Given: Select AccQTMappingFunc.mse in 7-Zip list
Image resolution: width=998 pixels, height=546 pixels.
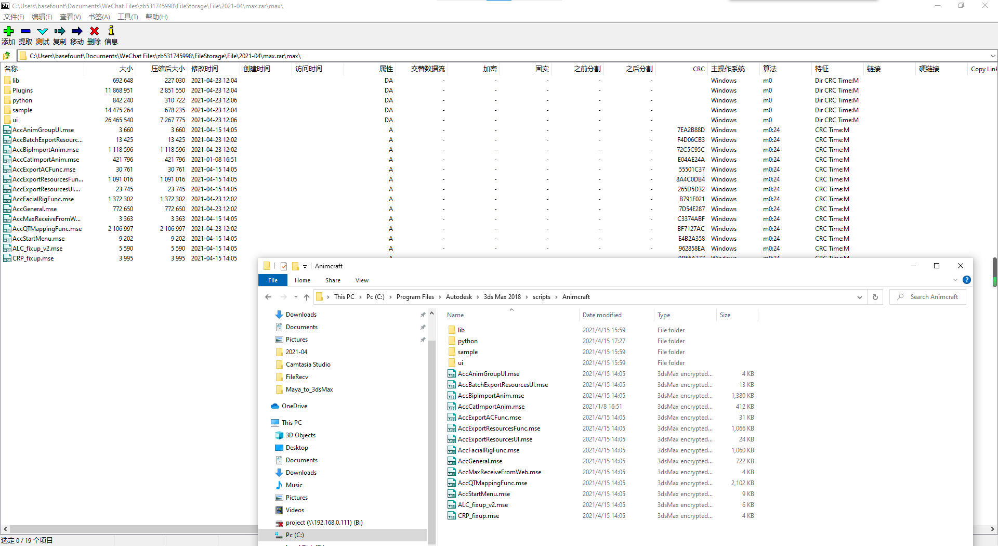Looking at the screenshot, I should [47, 229].
